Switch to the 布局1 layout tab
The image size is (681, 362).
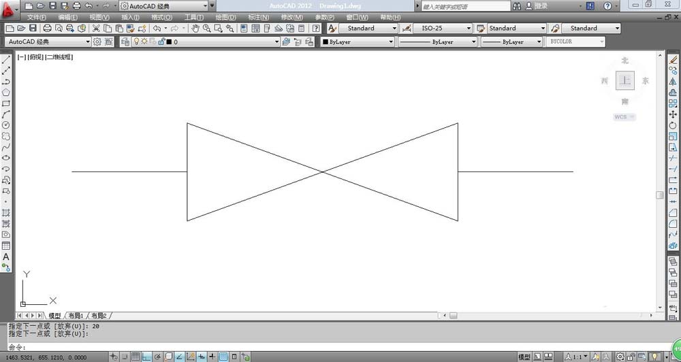[76, 316]
